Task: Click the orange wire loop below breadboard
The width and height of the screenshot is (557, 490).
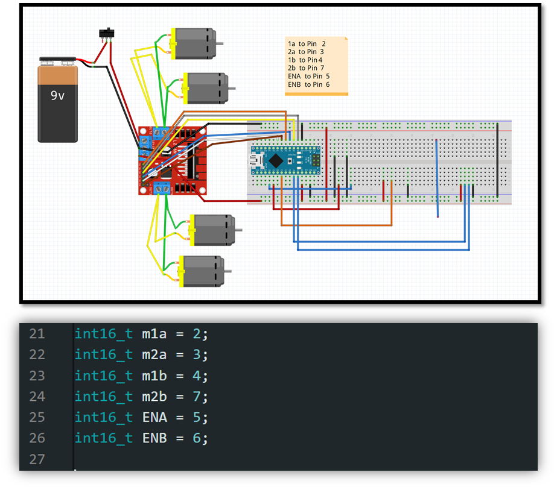Action: tap(336, 225)
